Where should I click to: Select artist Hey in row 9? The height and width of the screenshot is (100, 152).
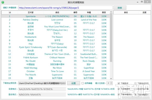(31, 44)
